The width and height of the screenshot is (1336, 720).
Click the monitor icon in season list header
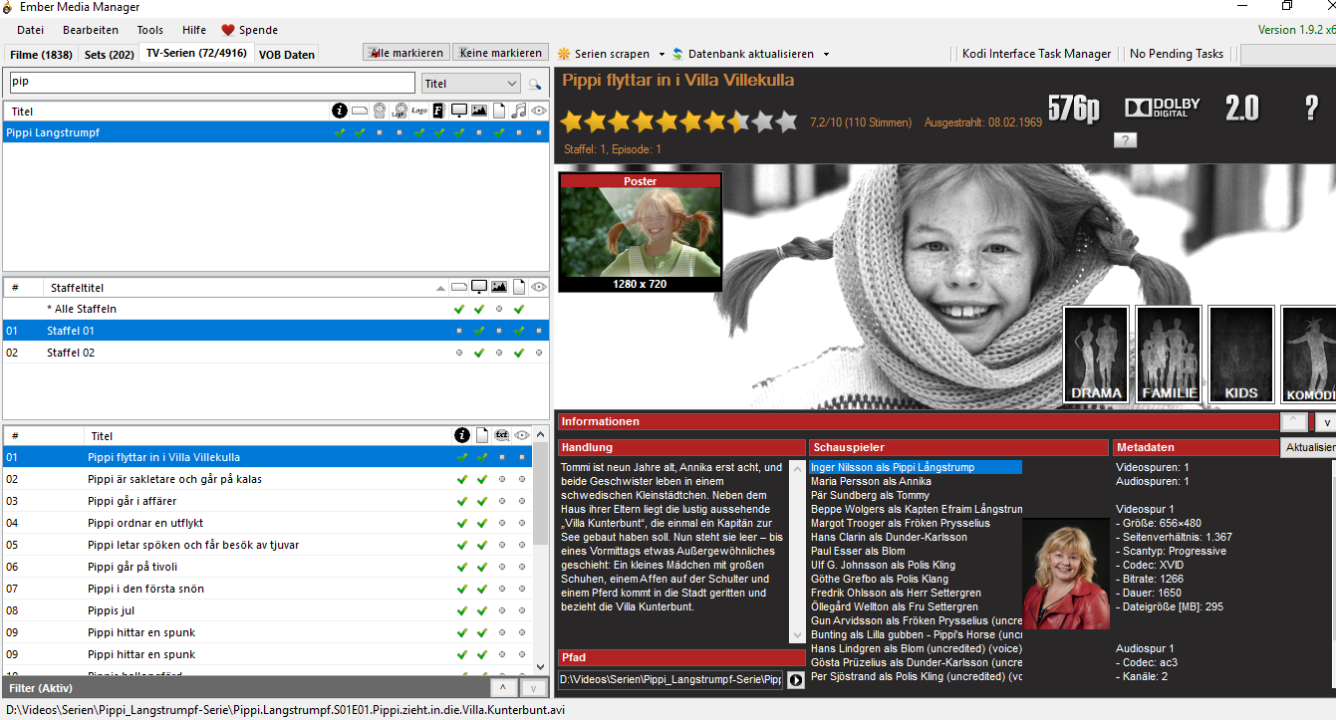tap(479, 288)
